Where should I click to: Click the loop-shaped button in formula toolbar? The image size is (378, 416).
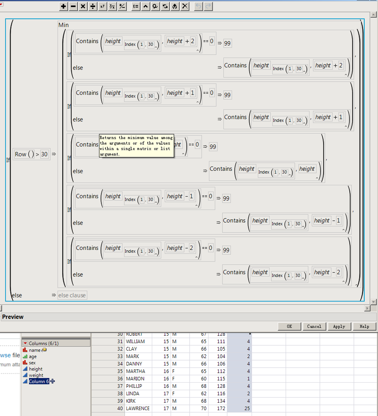pos(156,6)
